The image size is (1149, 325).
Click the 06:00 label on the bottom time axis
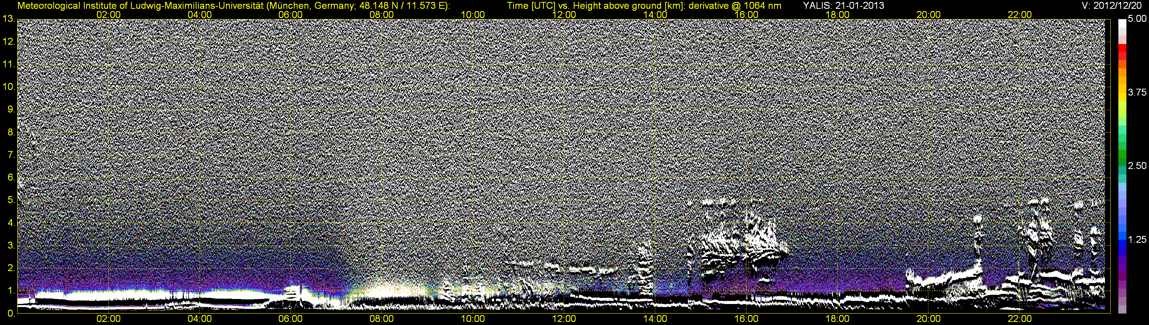pos(290,319)
